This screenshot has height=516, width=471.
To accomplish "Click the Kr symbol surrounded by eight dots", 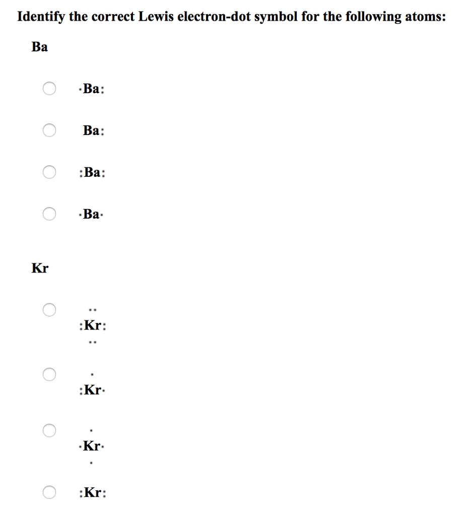I will tap(93, 326).
